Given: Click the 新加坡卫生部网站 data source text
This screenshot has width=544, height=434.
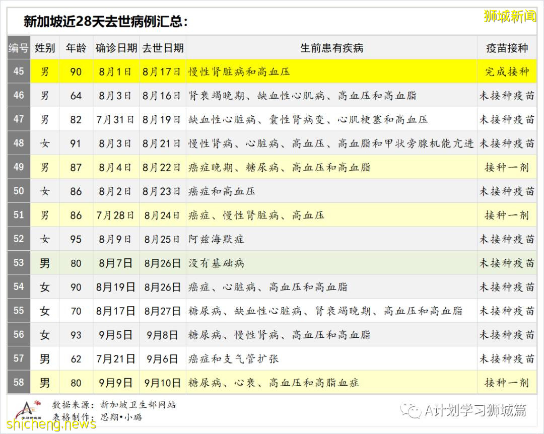Looking at the screenshot, I should point(138,404).
